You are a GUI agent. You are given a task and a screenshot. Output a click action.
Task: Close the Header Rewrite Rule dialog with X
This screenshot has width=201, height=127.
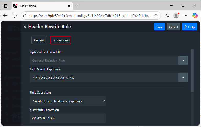click(25, 27)
